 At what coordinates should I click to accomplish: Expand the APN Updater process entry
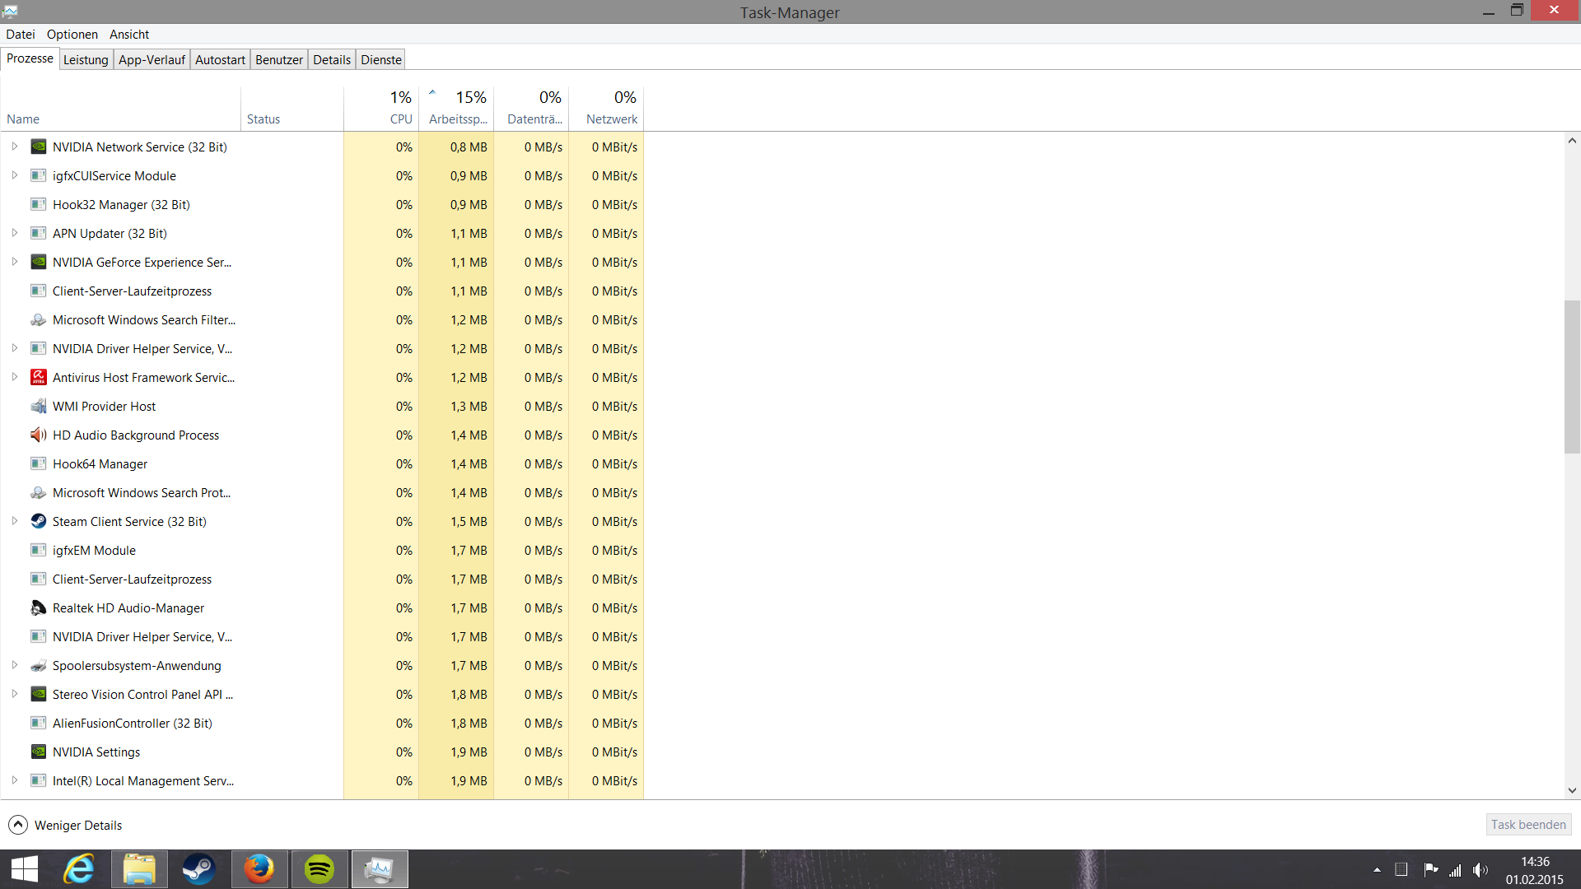[x=15, y=233]
